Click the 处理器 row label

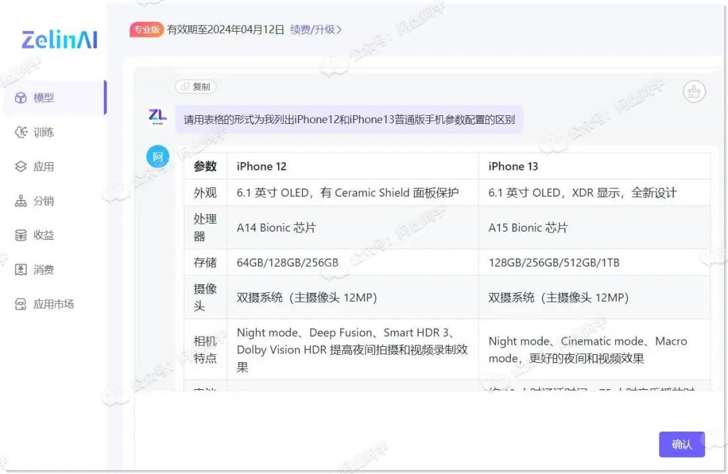[205, 228]
